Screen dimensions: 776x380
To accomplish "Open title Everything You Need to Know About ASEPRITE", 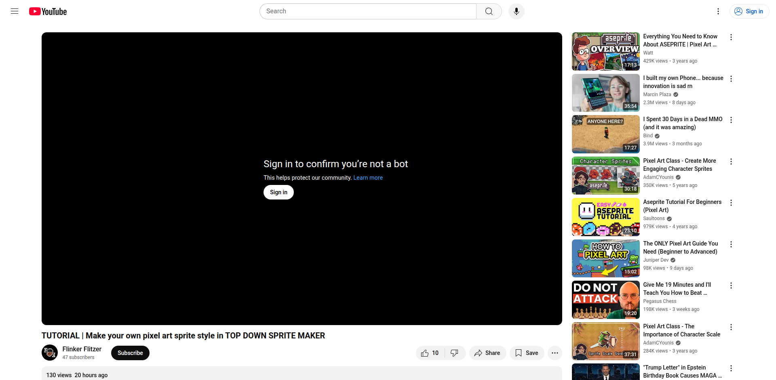I will pos(680,40).
